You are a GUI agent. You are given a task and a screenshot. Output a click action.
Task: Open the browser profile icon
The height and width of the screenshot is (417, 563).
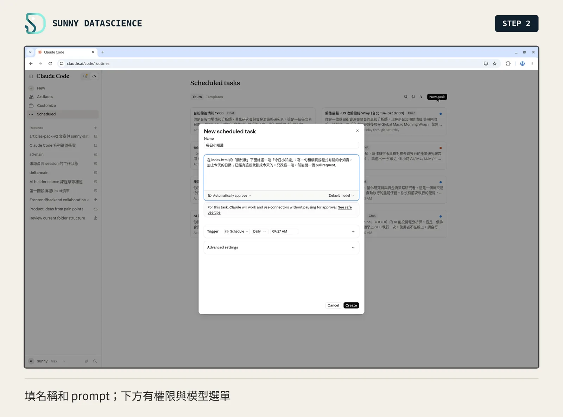523,64
